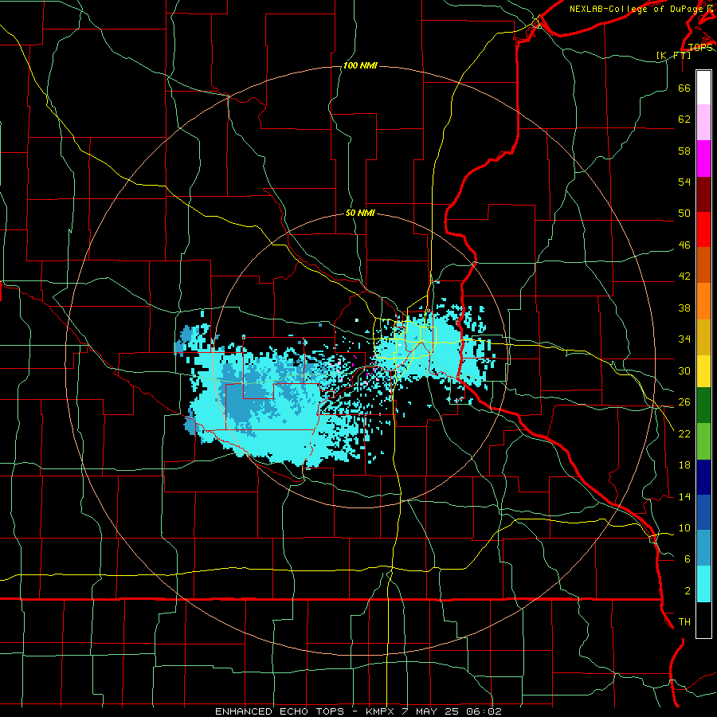Click the dark orange 46 kft swatch
This screenshot has width=717, height=717.
point(703,265)
